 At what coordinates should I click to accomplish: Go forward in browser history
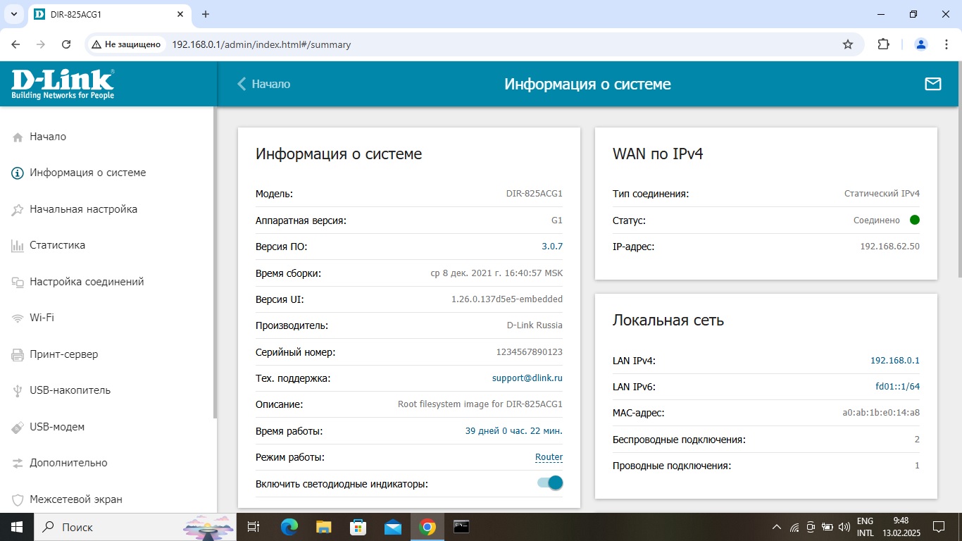[41, 44]
